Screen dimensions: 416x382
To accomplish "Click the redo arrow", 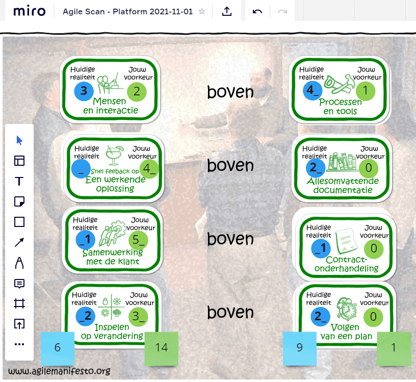I will pos(282,11).
